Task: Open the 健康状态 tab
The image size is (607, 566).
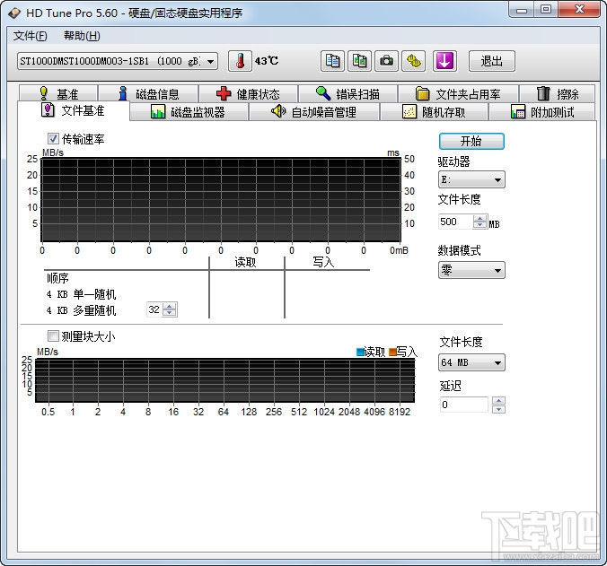Action: pos(248,93)
